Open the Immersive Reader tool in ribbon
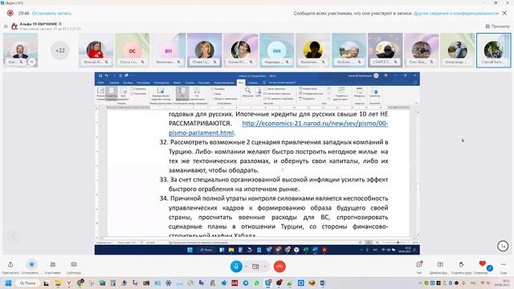This screenshot has height=289, width=514. coord(161,94)
